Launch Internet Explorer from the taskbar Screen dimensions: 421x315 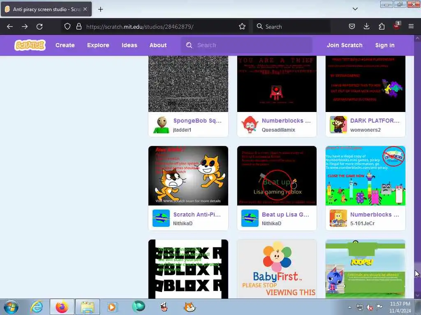click(37, 307)
